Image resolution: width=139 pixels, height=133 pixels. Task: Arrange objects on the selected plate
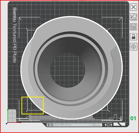pos(133,27)
